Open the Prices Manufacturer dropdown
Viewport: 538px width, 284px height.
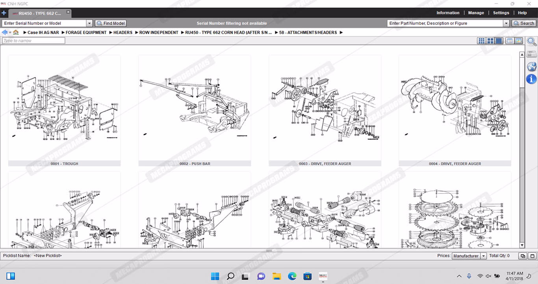484,256
